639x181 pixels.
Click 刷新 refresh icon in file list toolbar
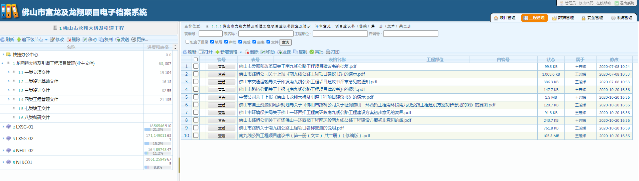[x=185, y=52]
